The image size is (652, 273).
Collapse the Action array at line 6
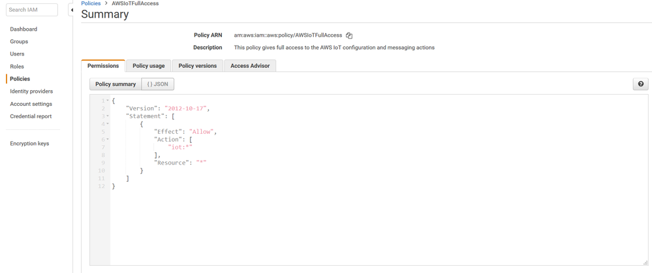(x=108, y=140)
